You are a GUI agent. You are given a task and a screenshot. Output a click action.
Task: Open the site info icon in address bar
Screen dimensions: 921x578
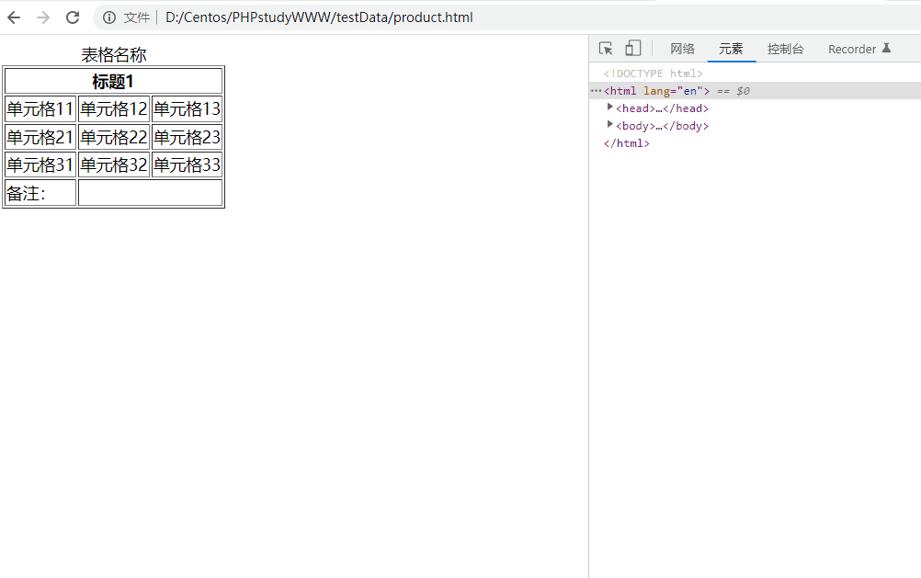click(109, 17)
